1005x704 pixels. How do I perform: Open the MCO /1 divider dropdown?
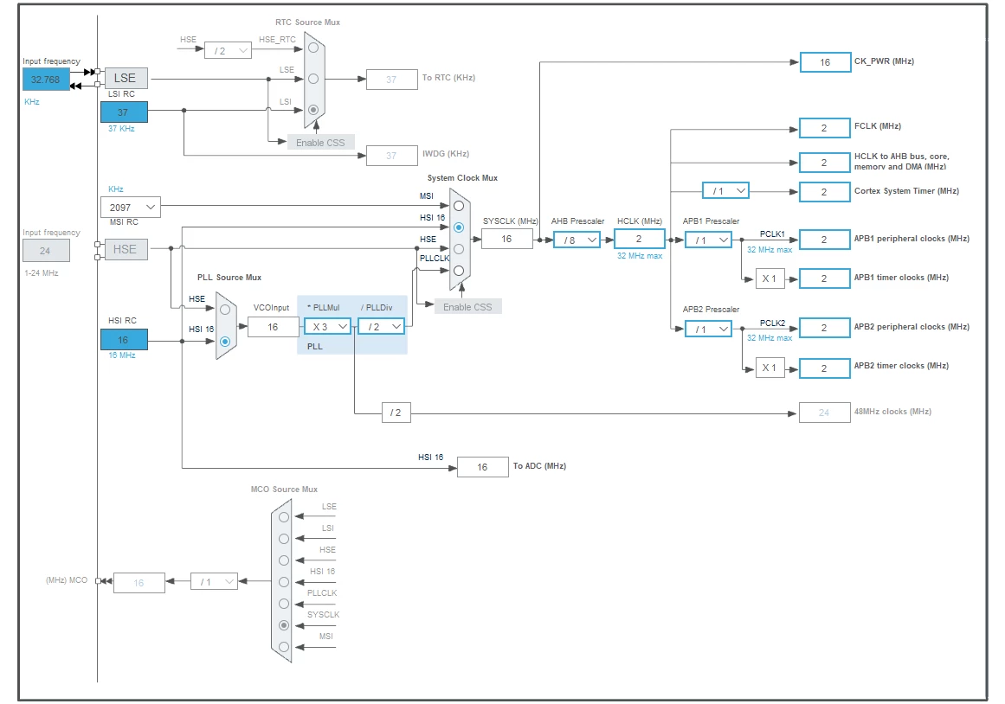(214, 582)
